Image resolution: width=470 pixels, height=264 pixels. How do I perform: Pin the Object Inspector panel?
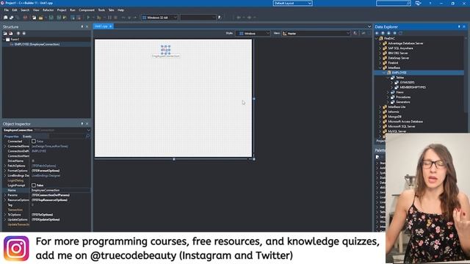click(82, 124)
